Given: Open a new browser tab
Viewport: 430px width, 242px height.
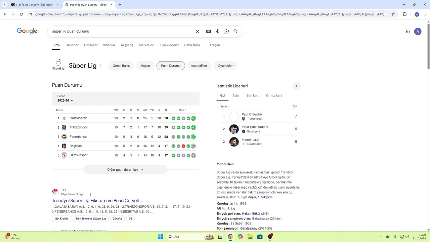Looking at the screenshot, I should pyautogui.click(x=120, y=5).
